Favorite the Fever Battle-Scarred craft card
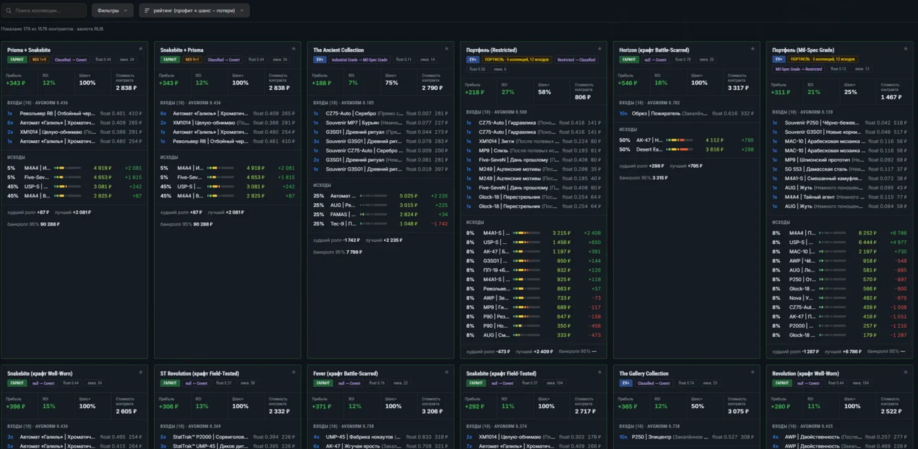 [x=447, y=372]
